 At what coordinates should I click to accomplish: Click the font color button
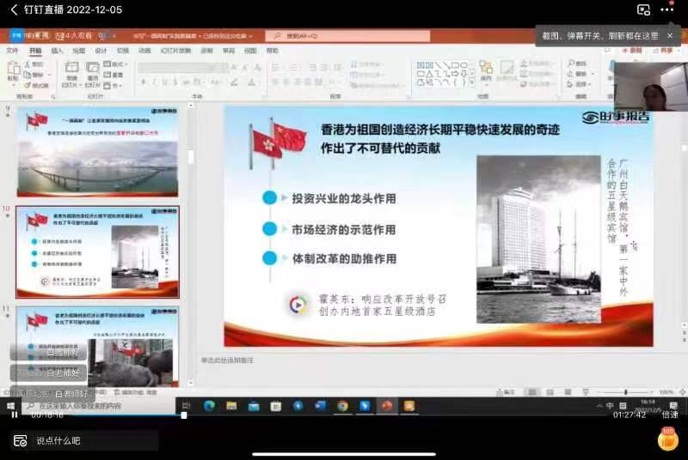(251, 82)
